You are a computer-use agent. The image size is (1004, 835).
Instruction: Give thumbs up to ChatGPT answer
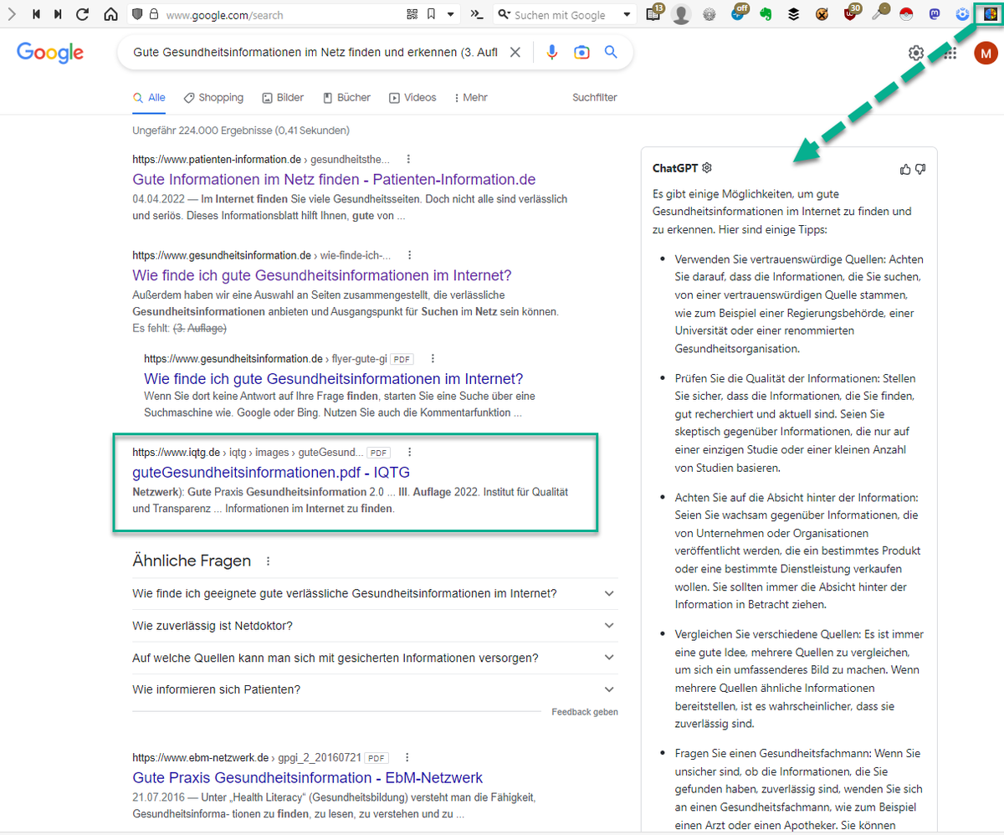[x=905, y=169]
